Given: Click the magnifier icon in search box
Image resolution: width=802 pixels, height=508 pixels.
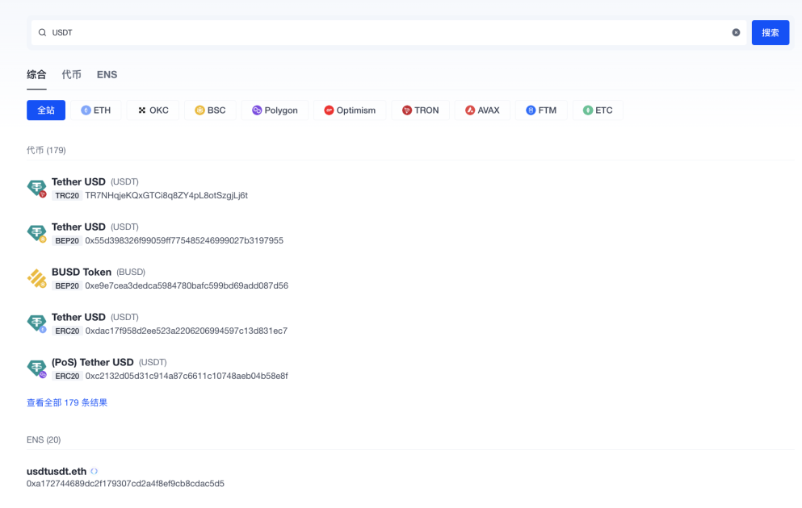Looking at the screenshot, I should 43,33.
